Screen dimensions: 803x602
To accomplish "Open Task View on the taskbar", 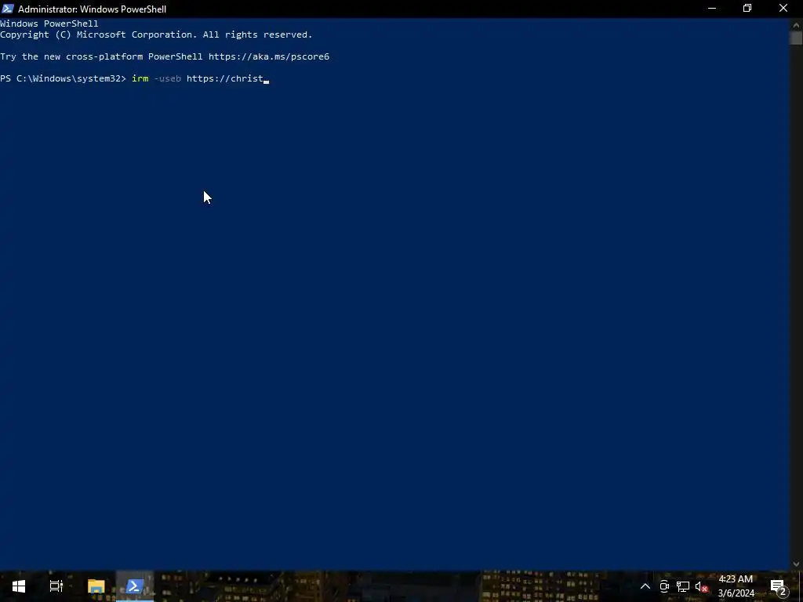I will [x=56, y=586].
